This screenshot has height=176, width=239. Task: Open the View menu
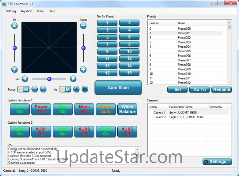(40, 11)
